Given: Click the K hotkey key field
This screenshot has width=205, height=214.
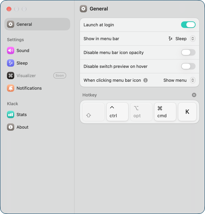Looking at the screenshot, I should point(187,112).
